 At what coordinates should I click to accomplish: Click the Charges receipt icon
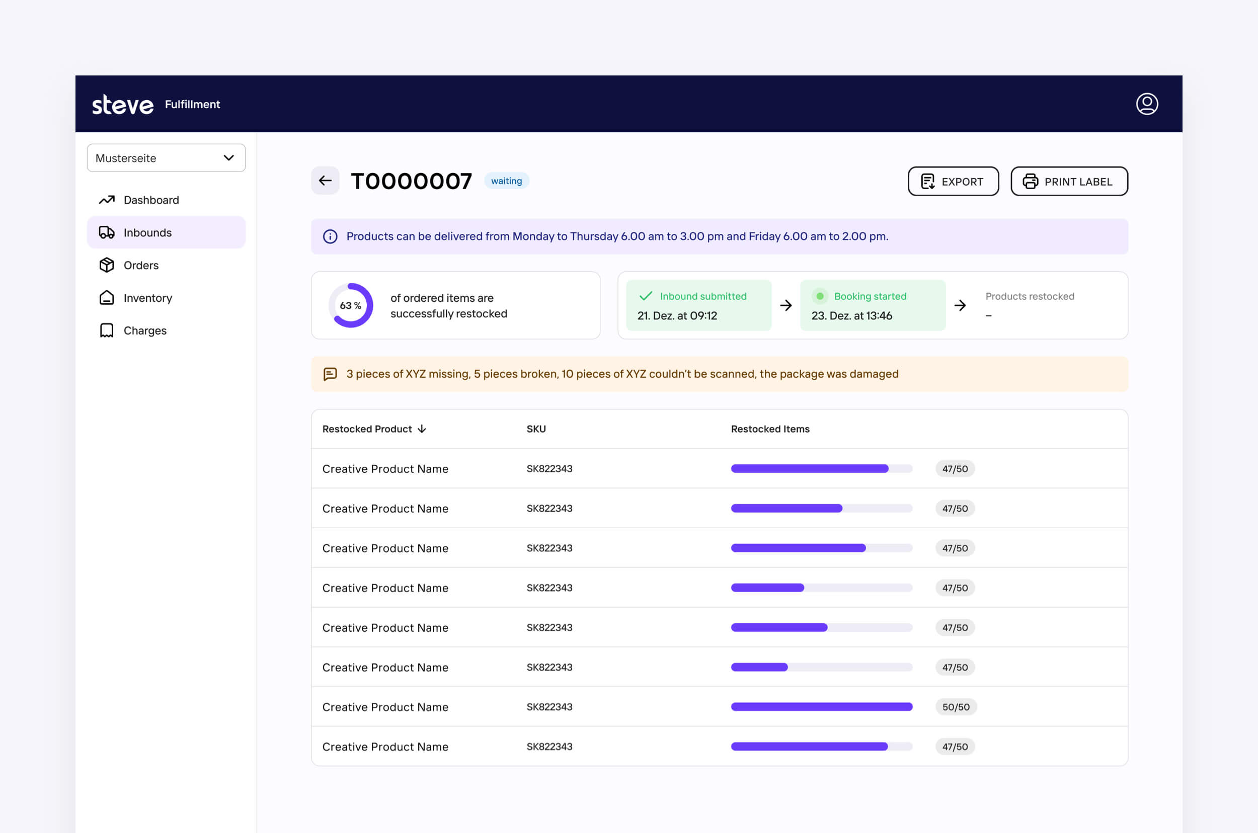point(107,330)
